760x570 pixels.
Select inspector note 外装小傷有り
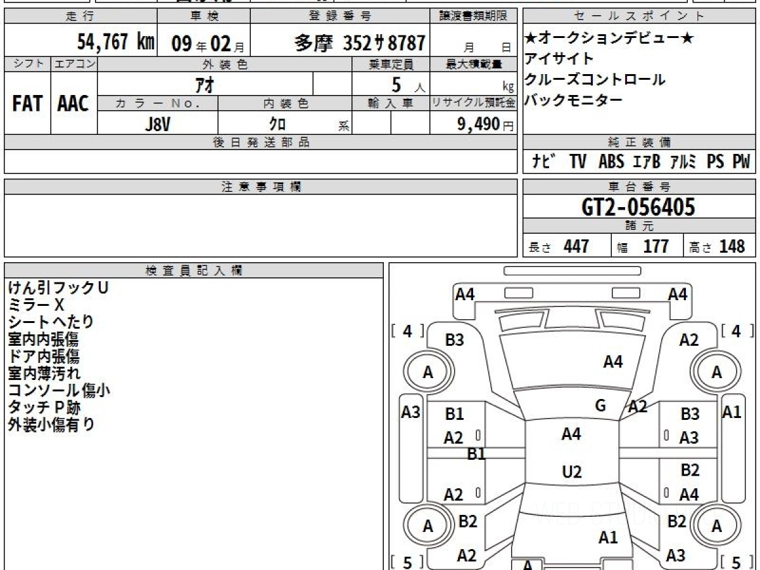click(51, 424)
